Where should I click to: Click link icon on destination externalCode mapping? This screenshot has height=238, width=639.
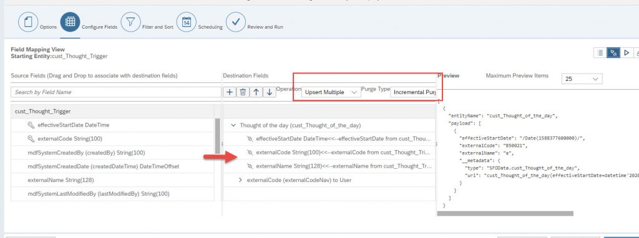click(x=250, y=153)
